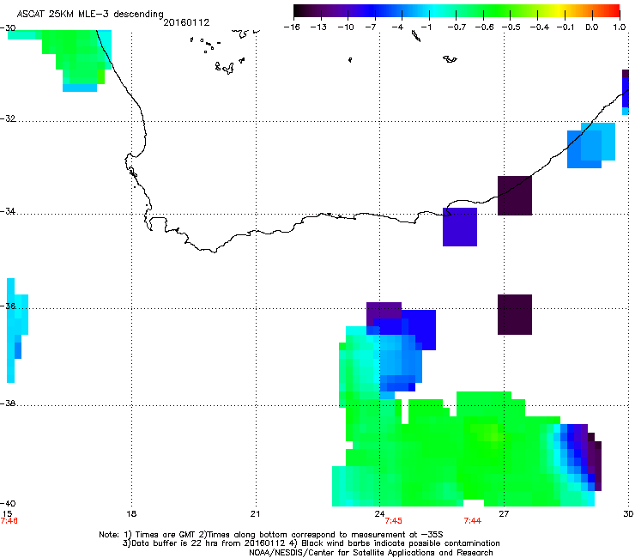This screenshot has width=635, height=558.
Task: Click the '-32' latitude axis label
Action: 8,118
